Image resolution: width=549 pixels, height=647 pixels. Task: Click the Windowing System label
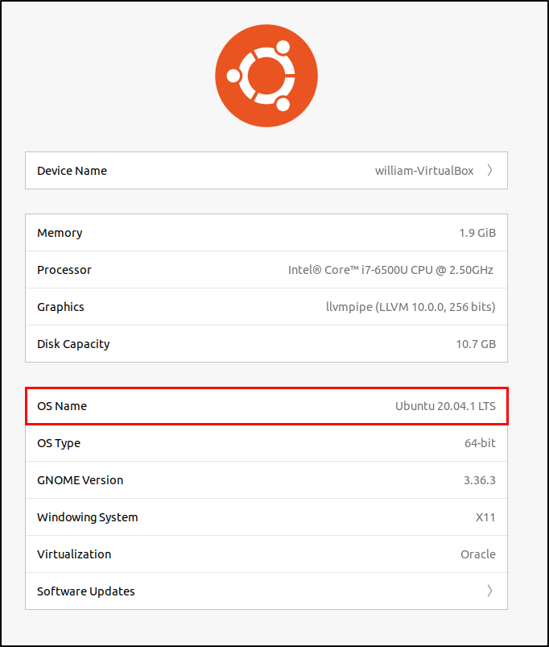[x=88, y=517]
